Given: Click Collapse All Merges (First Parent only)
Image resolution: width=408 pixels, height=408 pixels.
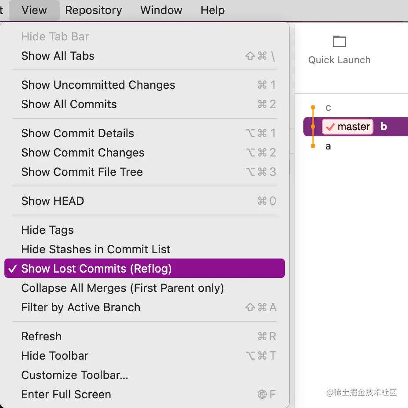Looking at the screenshot, I should pyautogui.click(x=123, y=288).
